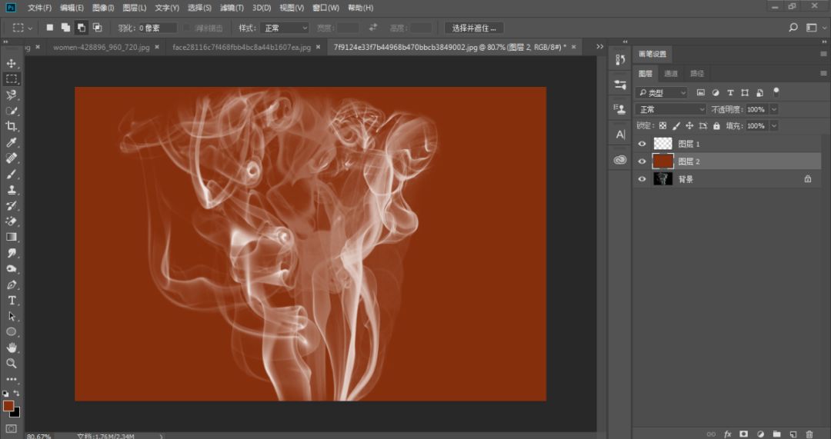Open the 图像(I) menu
The image size is (831, 439).
(103, 8)
